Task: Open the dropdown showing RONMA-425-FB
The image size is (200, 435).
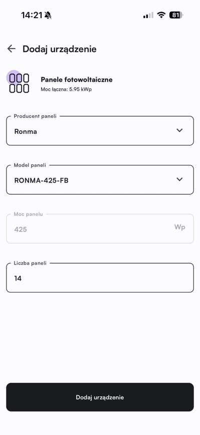Action: click(100, 180)
